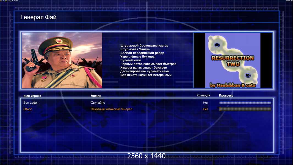Click army value 'Случайно'
This screenshot has width=293, height=165.
tap(98, 103)
